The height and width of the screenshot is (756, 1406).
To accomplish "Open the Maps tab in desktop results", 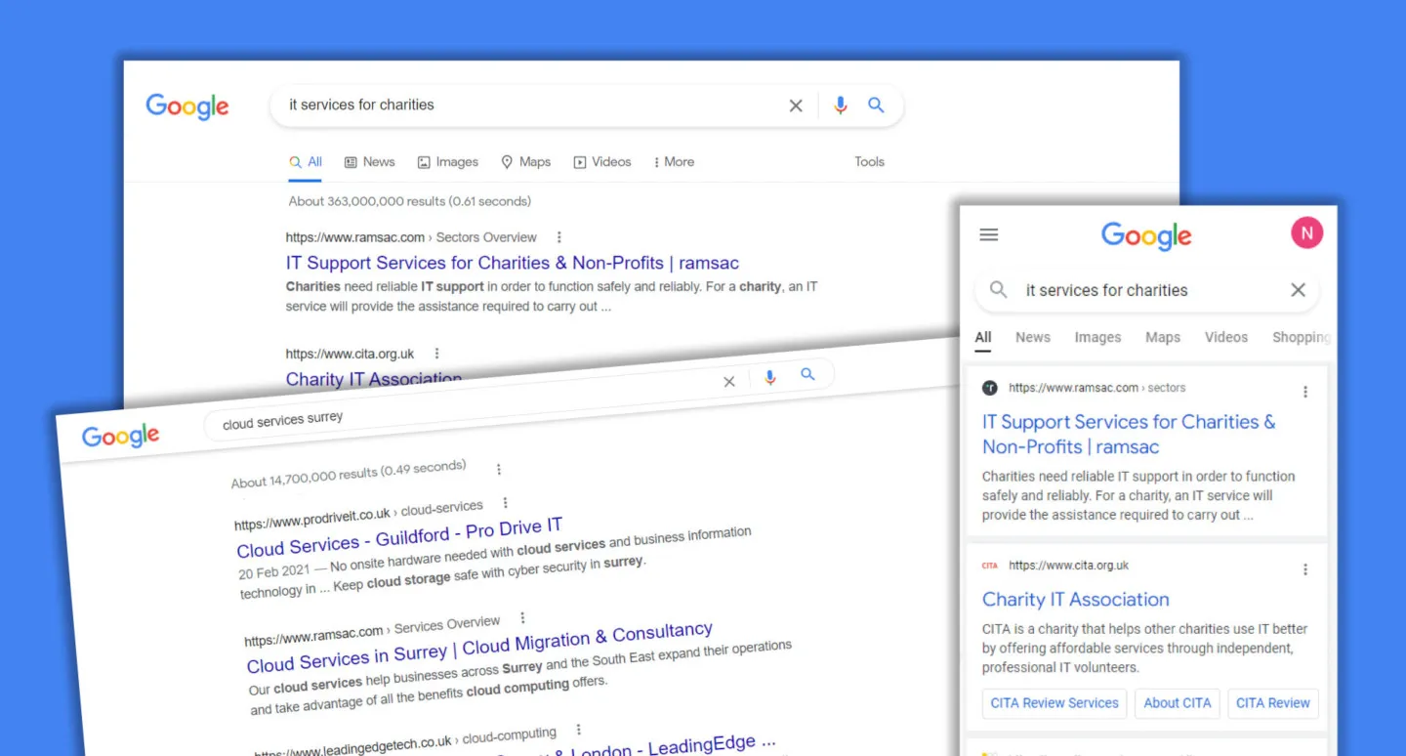I will tap(526, 162).
